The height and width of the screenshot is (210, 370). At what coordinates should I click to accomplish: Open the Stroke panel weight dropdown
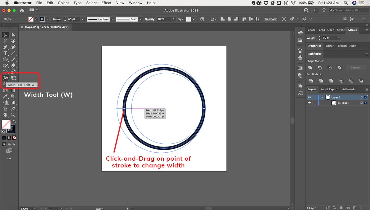339,38
